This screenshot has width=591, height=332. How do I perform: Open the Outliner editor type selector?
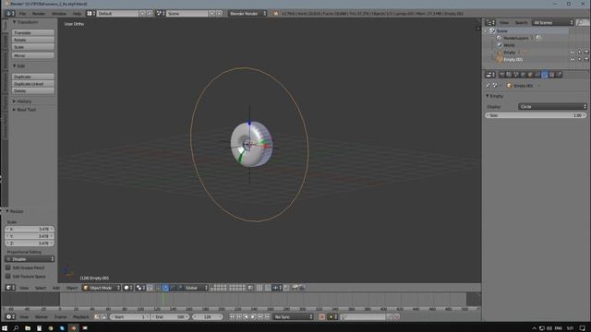pos(490,22)
